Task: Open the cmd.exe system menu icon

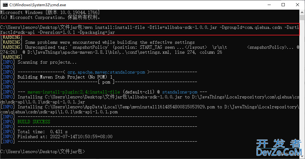Action: [x=5, y=5]
